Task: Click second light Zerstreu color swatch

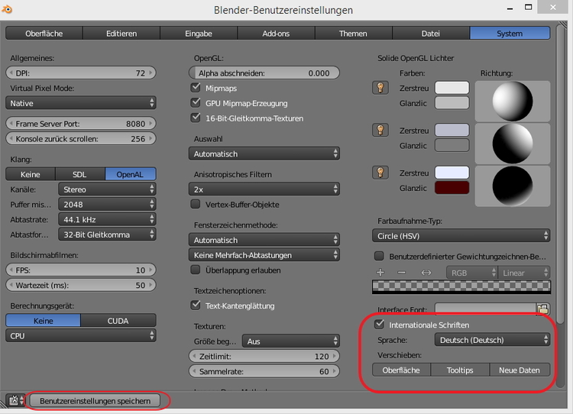Action: [x=452, y=130]
